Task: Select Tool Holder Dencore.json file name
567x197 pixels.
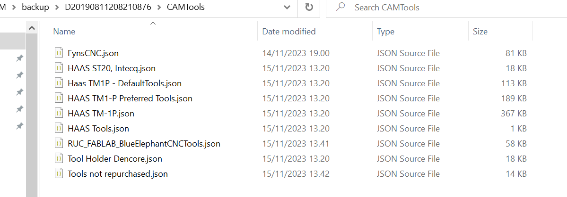Action: point(114,159)
